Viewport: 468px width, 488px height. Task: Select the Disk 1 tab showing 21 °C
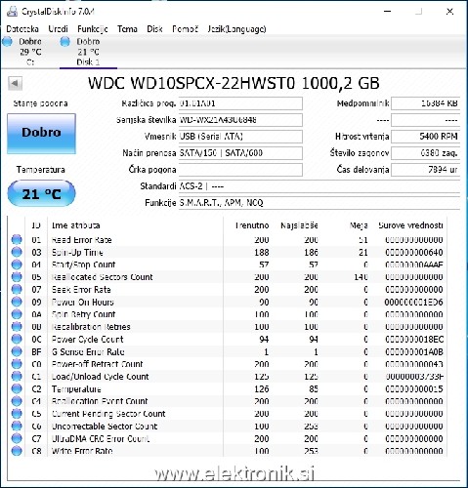[88, 52]
